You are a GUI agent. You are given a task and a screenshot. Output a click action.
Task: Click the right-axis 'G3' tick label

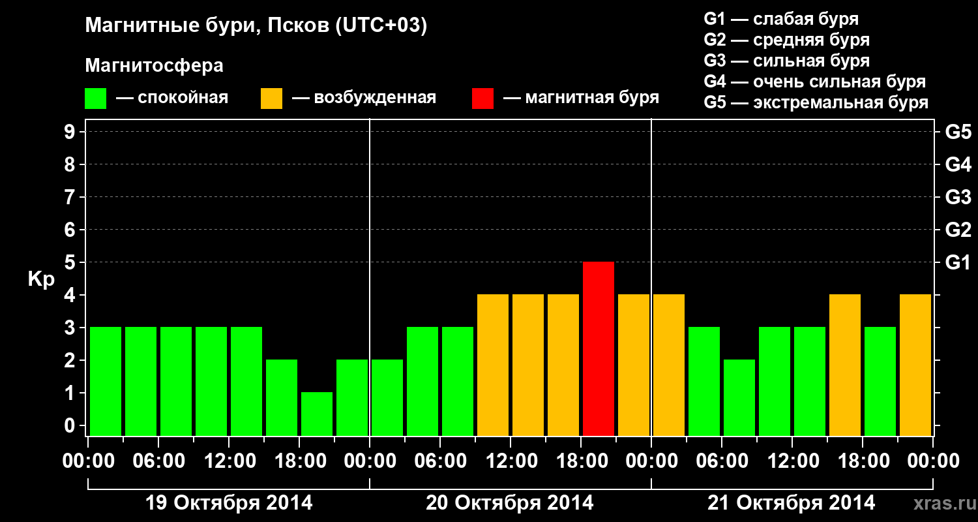pos(958,197)
